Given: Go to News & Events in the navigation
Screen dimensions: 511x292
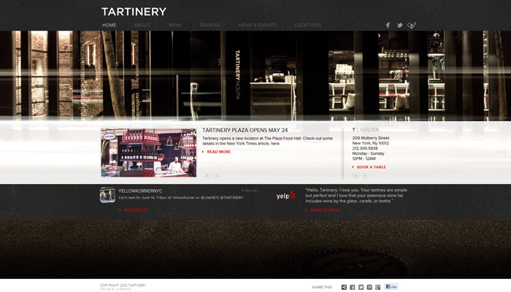Looking at the screenshot, I should 258,25.
